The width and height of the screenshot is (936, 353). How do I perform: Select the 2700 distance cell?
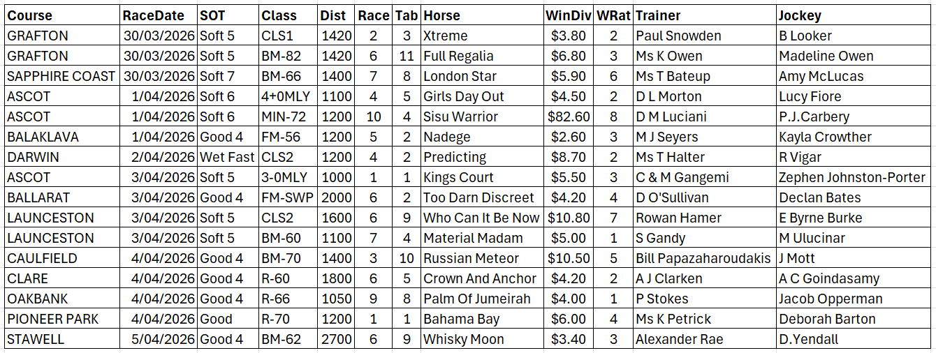coord(336,339)
